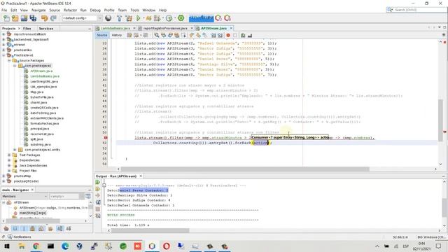Screen dimensions: 448x252
Task: Open the Tools menu
Action: (134, 10)
